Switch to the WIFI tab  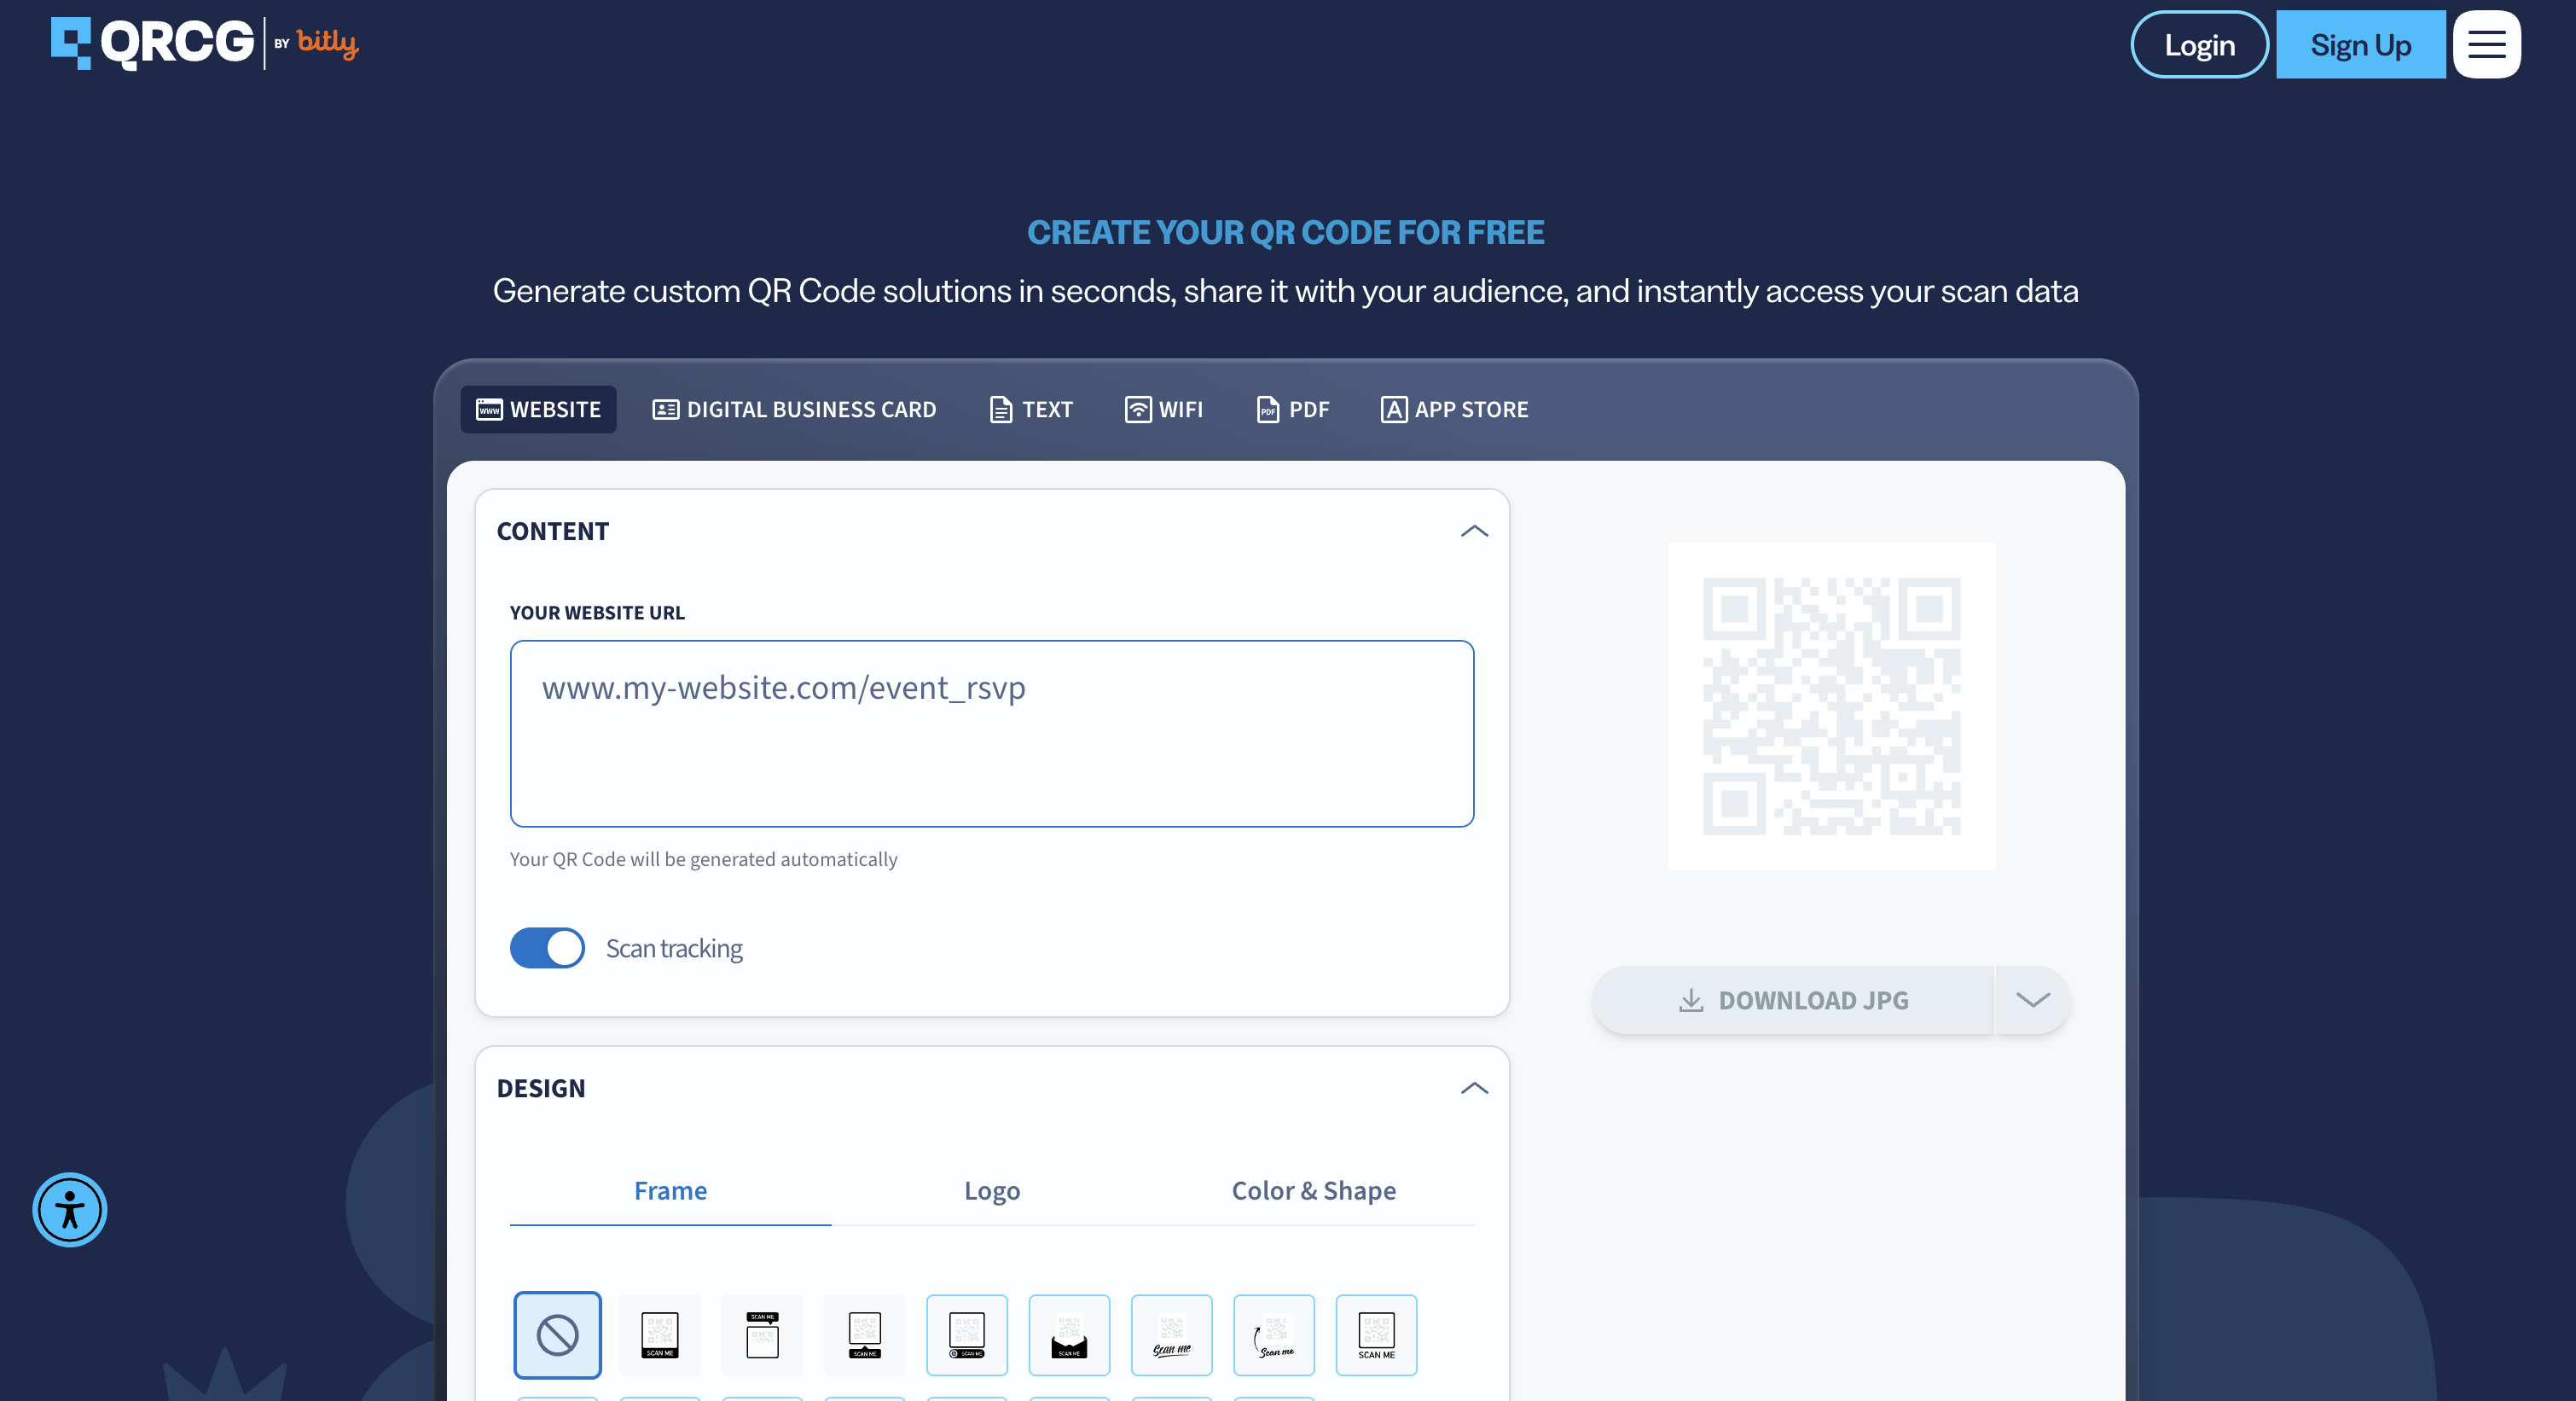1164,409
